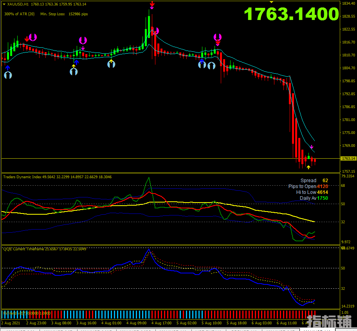Image resolution: width=357 pixels, height=331 pixels.
Task: Click the "1798.85" price axis label
Action: [x=348, y=81]
